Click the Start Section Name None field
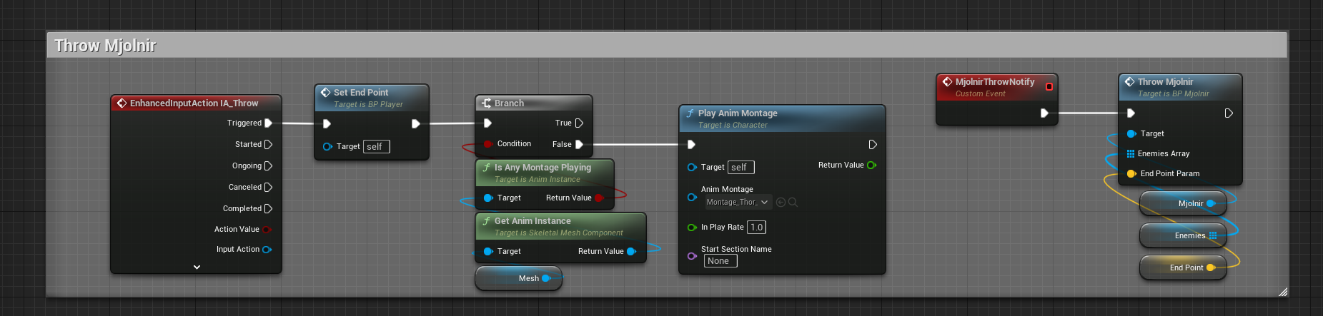 (x=720, y=261)
